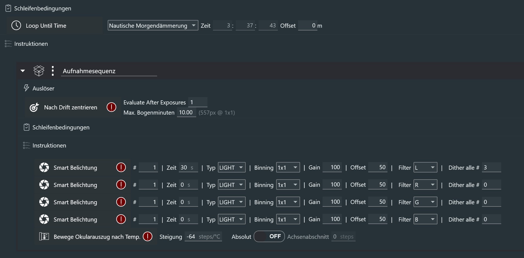This screenshot has width=524, height=258.
Task: Click the Loop Until Time label
Action: [46, 25]
